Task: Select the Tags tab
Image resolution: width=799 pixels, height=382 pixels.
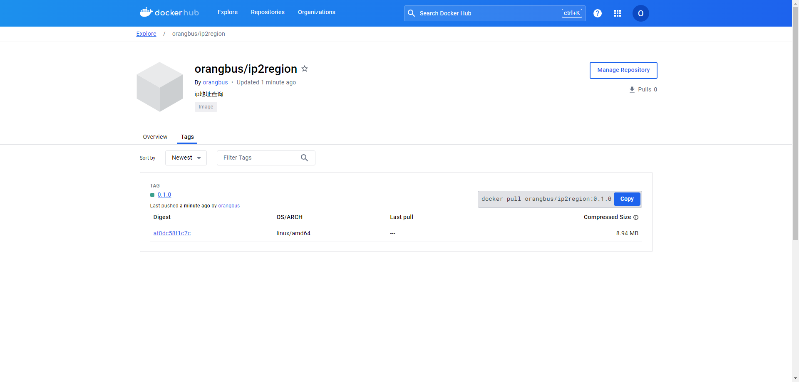Action: tap(187, 137)
